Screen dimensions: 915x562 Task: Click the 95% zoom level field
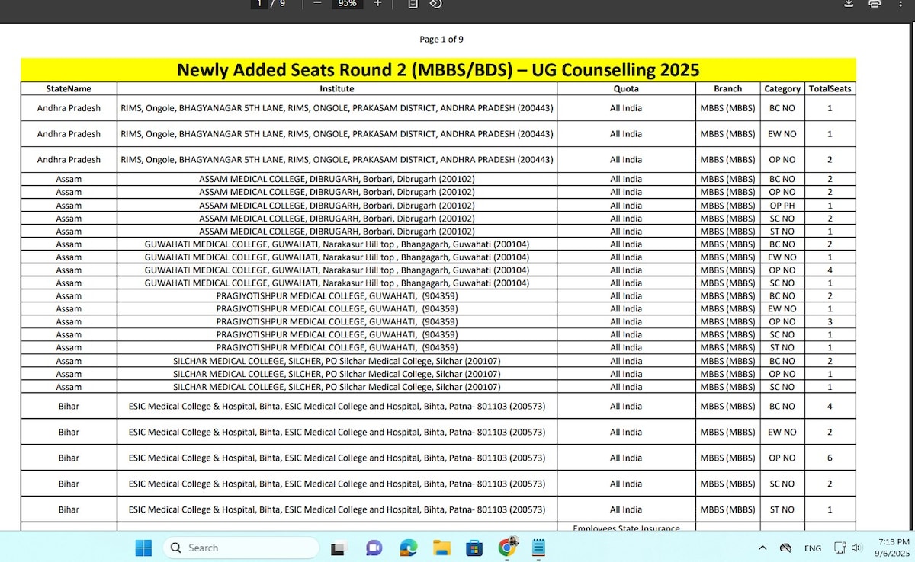(x=347, y=4)
